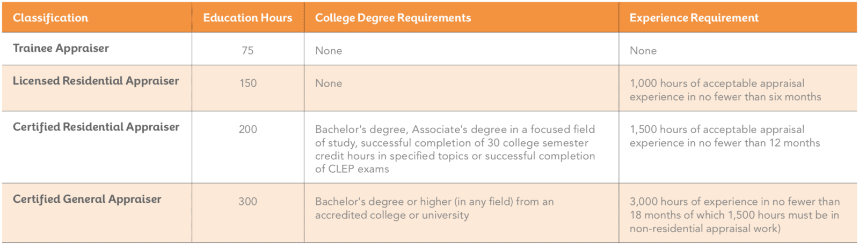The width and height of the screenshot is (859, 245).
Task: Click Trainee Appraiser's experience None cell
Action: click(643, 50)
